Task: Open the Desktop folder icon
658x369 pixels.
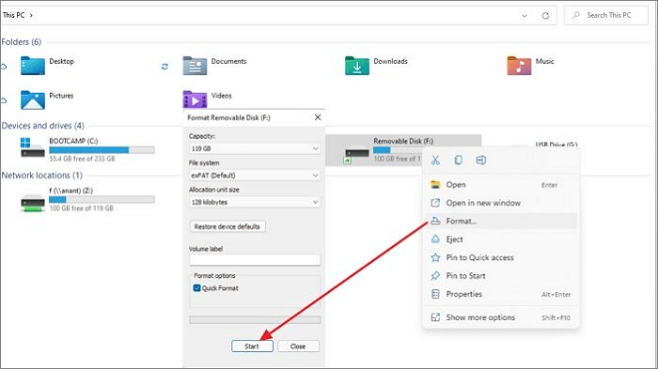Action: click(x=32, y=66)
